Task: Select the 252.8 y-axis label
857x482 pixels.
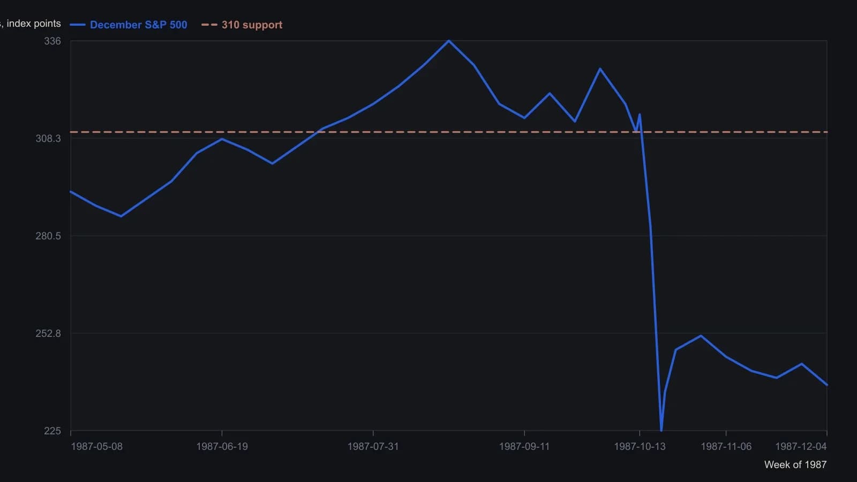Action: click(48, 334)
